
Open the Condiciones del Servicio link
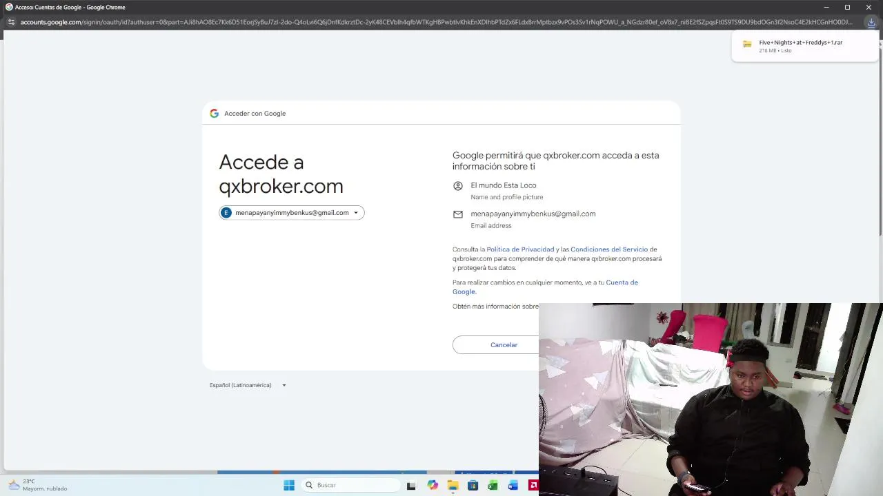609,249
